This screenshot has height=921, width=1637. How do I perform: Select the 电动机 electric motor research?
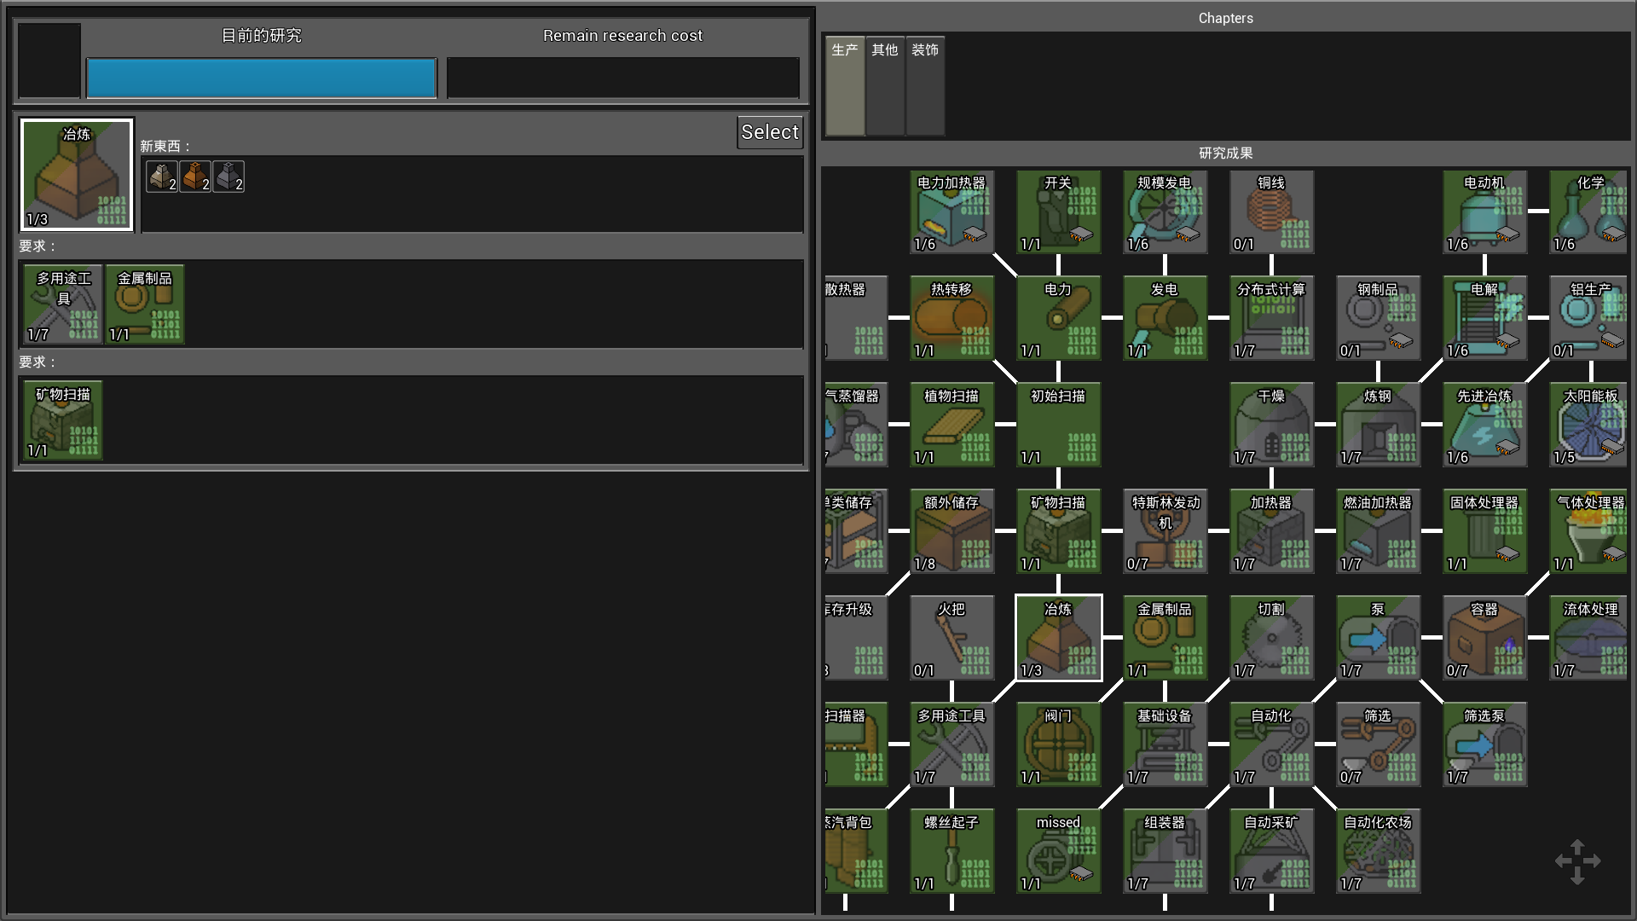click(1484, 211)
